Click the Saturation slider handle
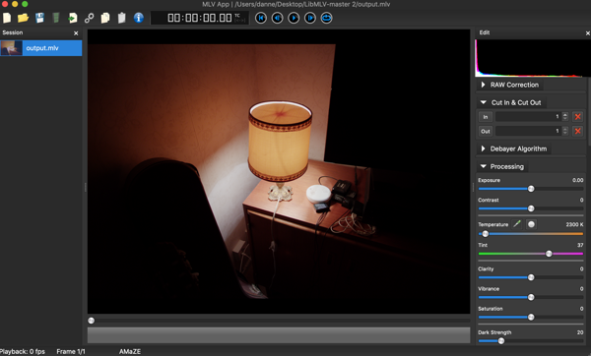Image resolution: width=591 pixels, height=356 pixels. (531, 317)
